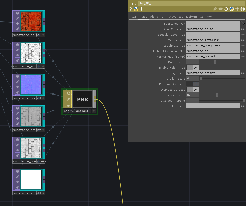
Task: Click arrow flag on substance_height node
Action: point(17,119)
